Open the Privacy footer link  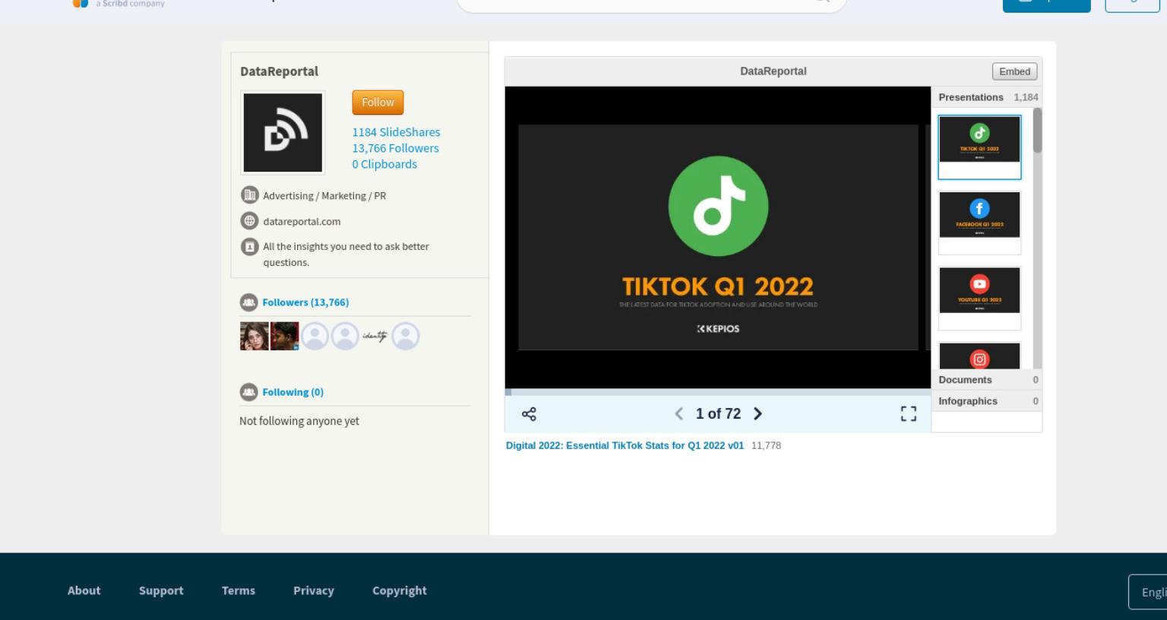pos(314,590)
